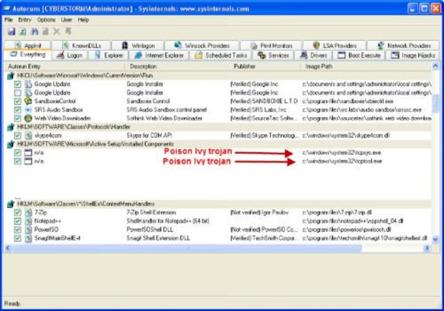
Task: Click the registry icon beside HKCU Run key
Action: coord(11,76)
